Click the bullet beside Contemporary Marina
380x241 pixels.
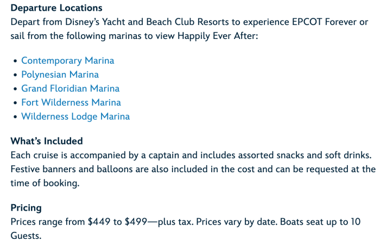(x=15, y=61)
